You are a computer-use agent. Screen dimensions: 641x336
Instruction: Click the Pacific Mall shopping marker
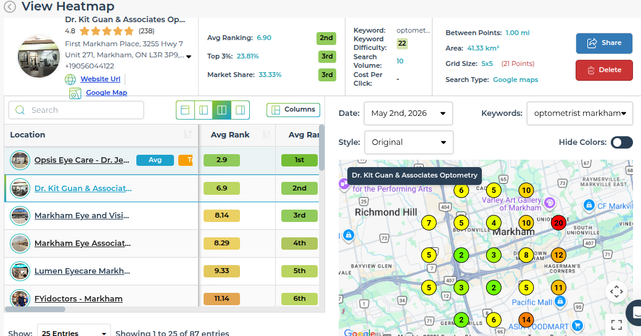(560, 301)
